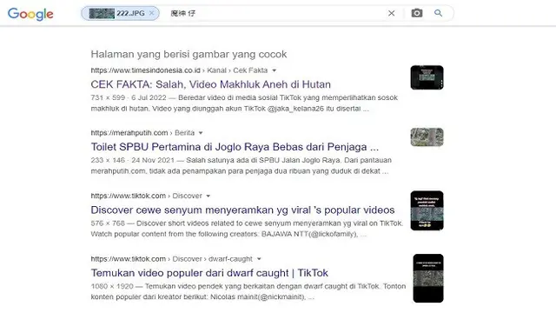Expand tiktok.com Discover result options arrow
The image size is (556, 313).
pyautogui.click(x=208, y=196)
